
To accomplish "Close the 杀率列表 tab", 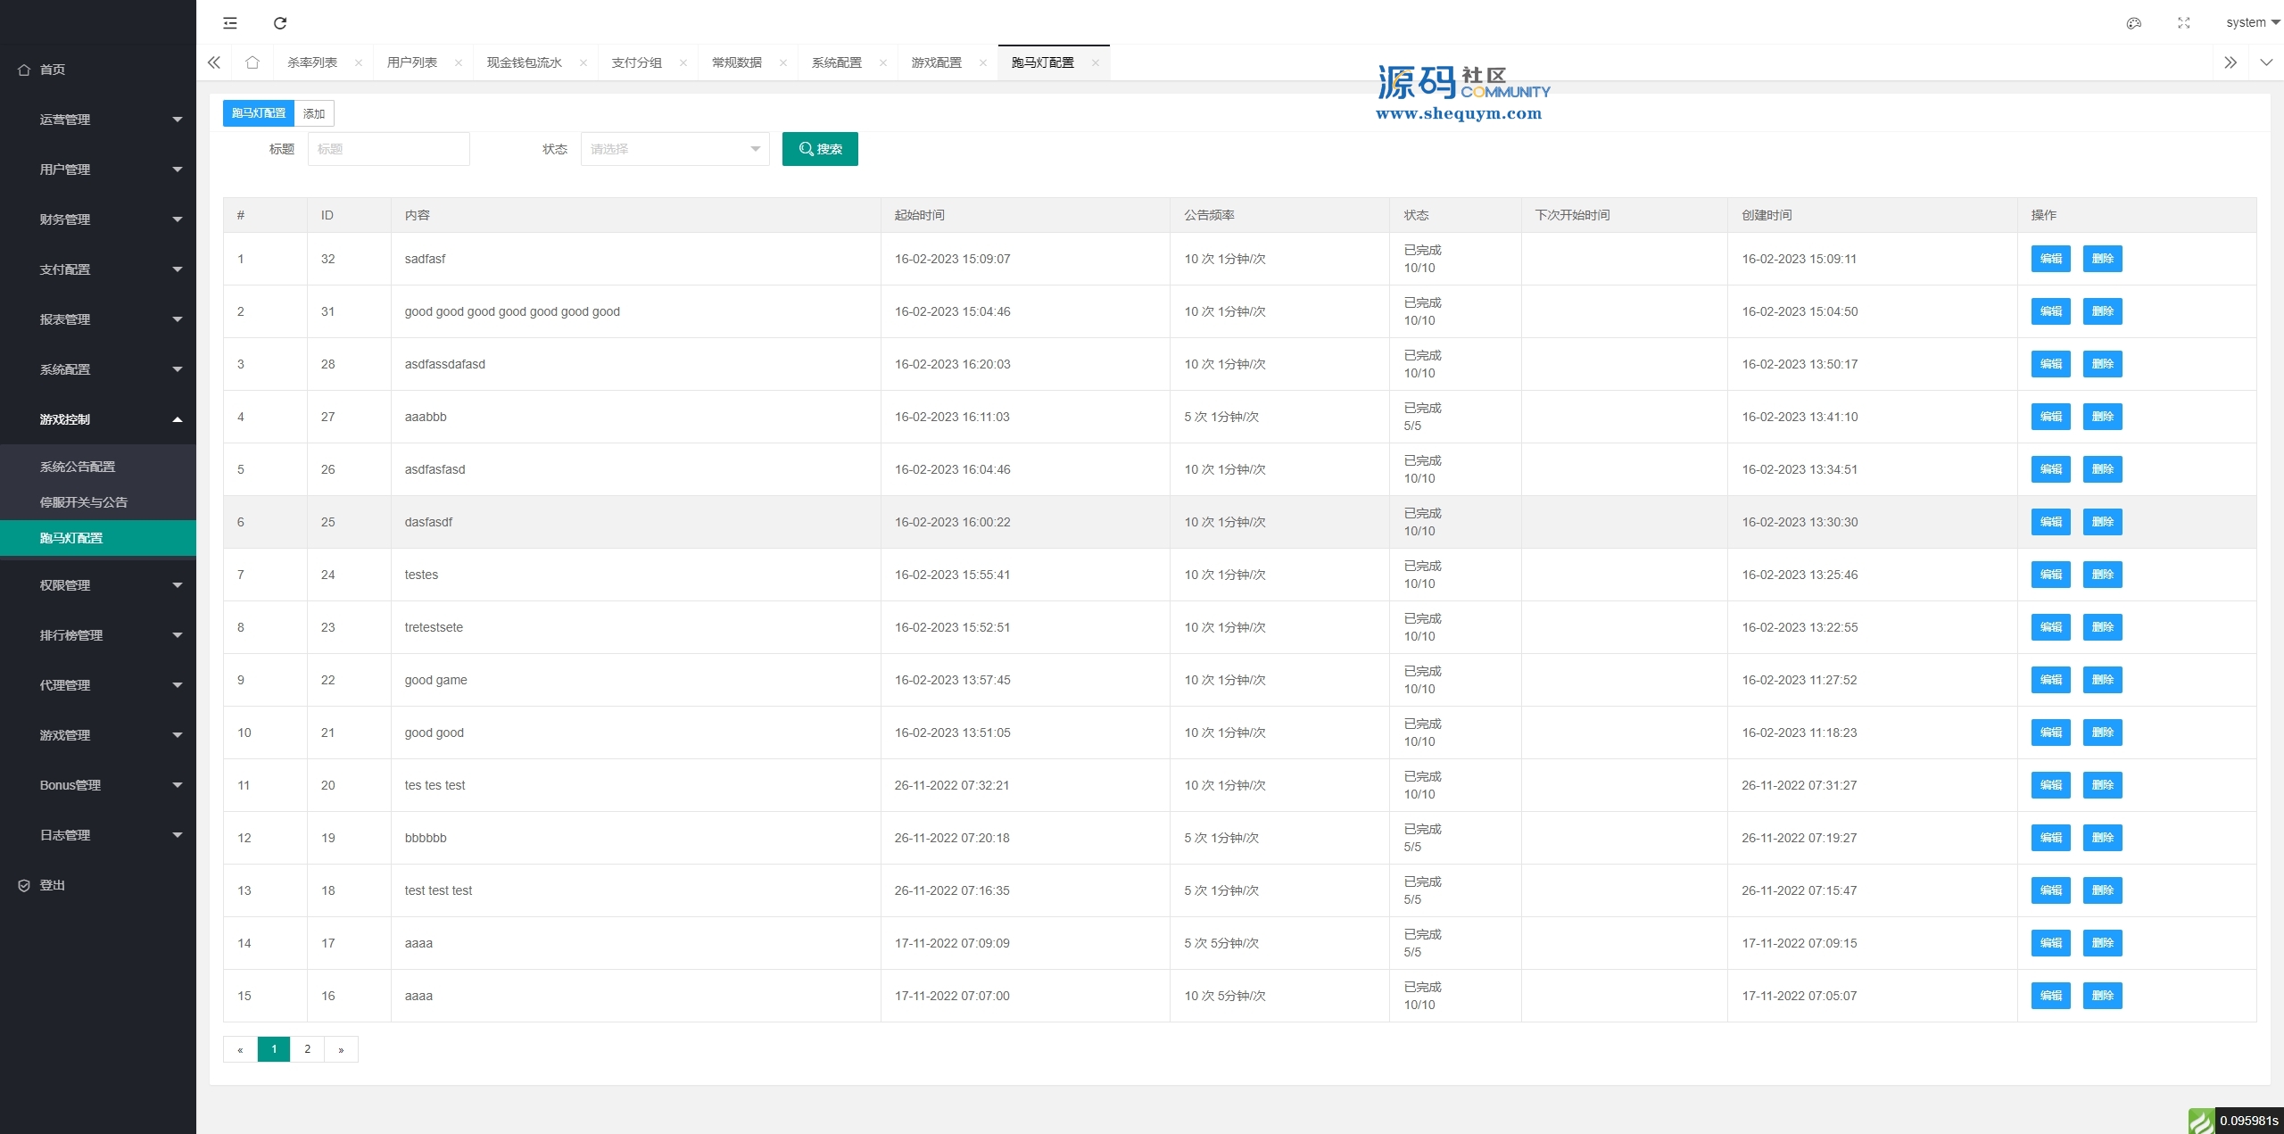I will point(358,62).
